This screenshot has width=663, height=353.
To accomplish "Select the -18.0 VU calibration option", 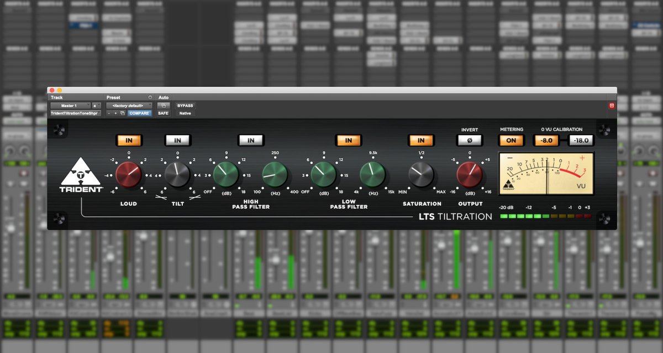I will (x=582, y=141).
